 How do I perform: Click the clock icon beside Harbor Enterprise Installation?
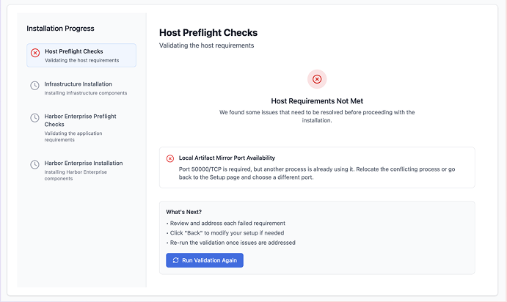(35, 165)
